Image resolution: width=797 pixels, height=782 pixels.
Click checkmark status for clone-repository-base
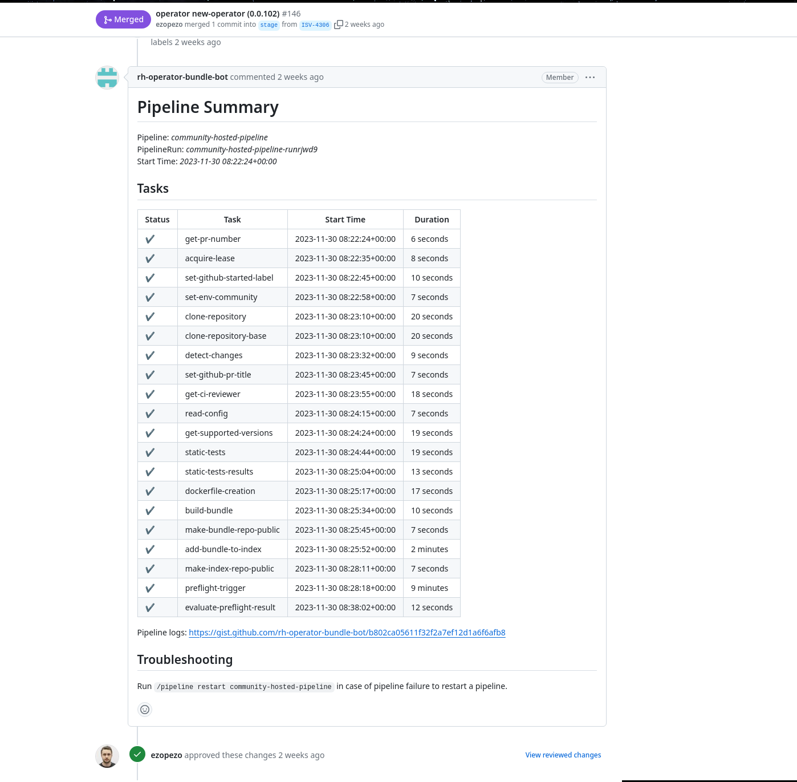150,336
